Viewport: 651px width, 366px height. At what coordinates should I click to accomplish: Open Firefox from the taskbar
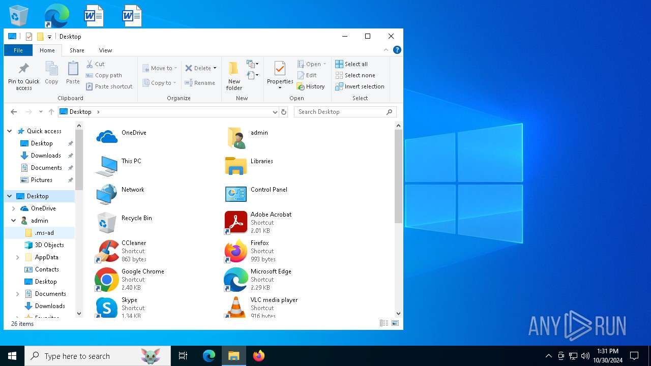click(259, 356)
